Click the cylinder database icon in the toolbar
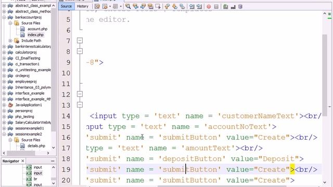The width and height of the screenshot is (333, 187). coord(240,7)
